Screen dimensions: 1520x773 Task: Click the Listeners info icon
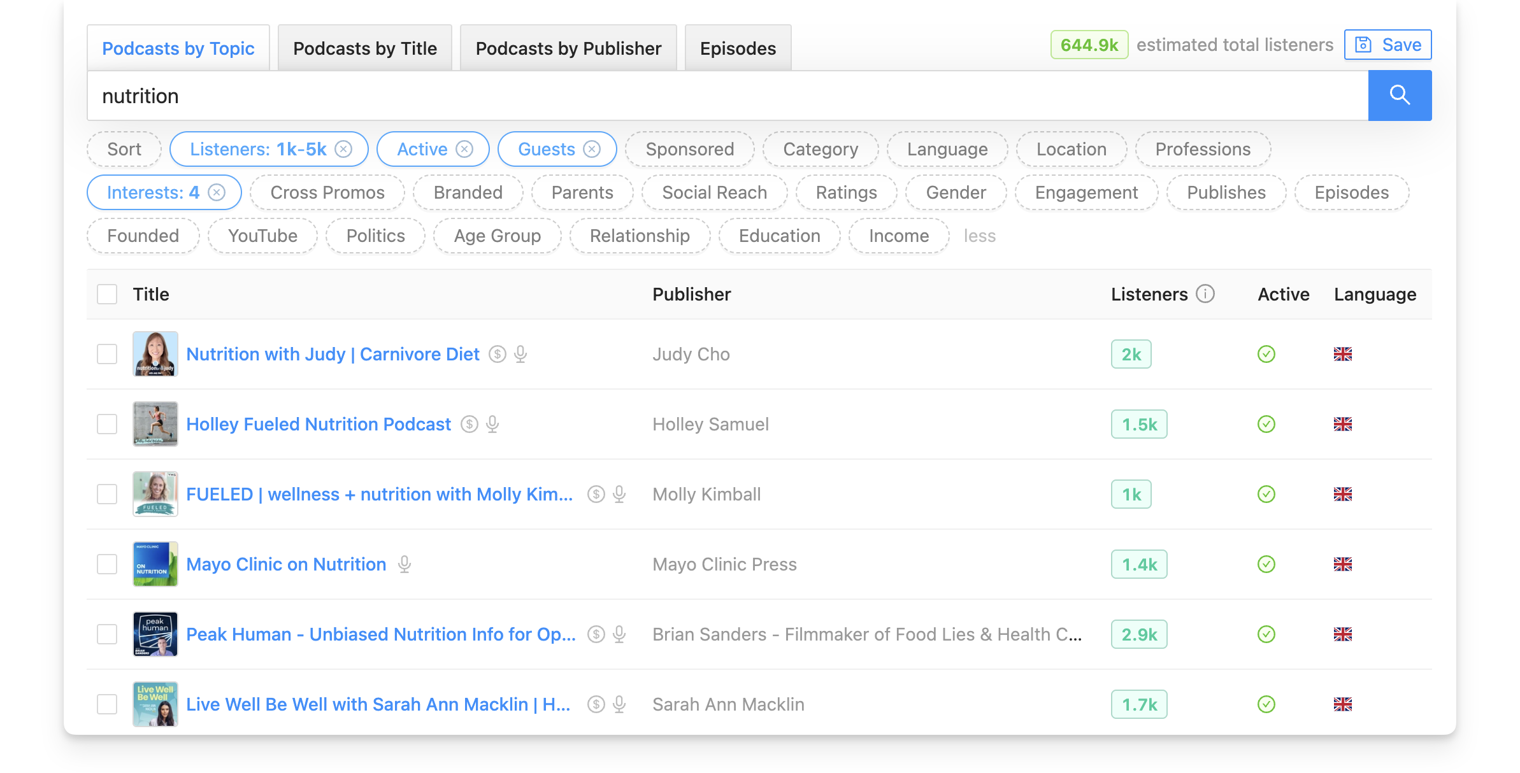coord(1205,294)
